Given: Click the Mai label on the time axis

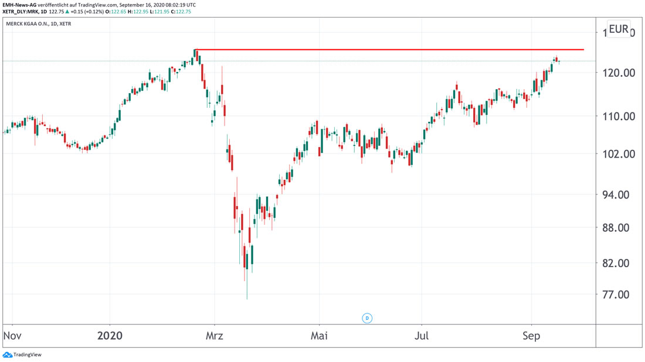Looking at the screenshot, I should click(x=319, y=336).
